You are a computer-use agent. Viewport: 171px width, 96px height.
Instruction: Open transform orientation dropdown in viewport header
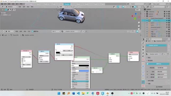[61, 7]
